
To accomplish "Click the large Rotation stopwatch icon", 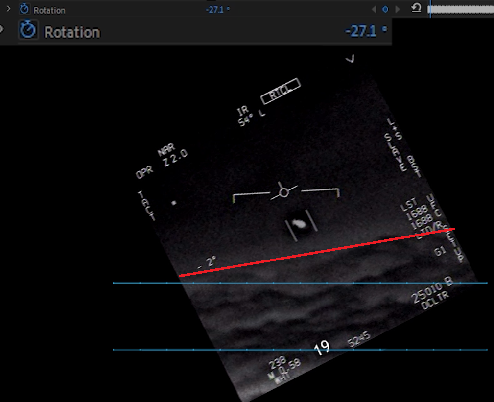I will point(28,31).
